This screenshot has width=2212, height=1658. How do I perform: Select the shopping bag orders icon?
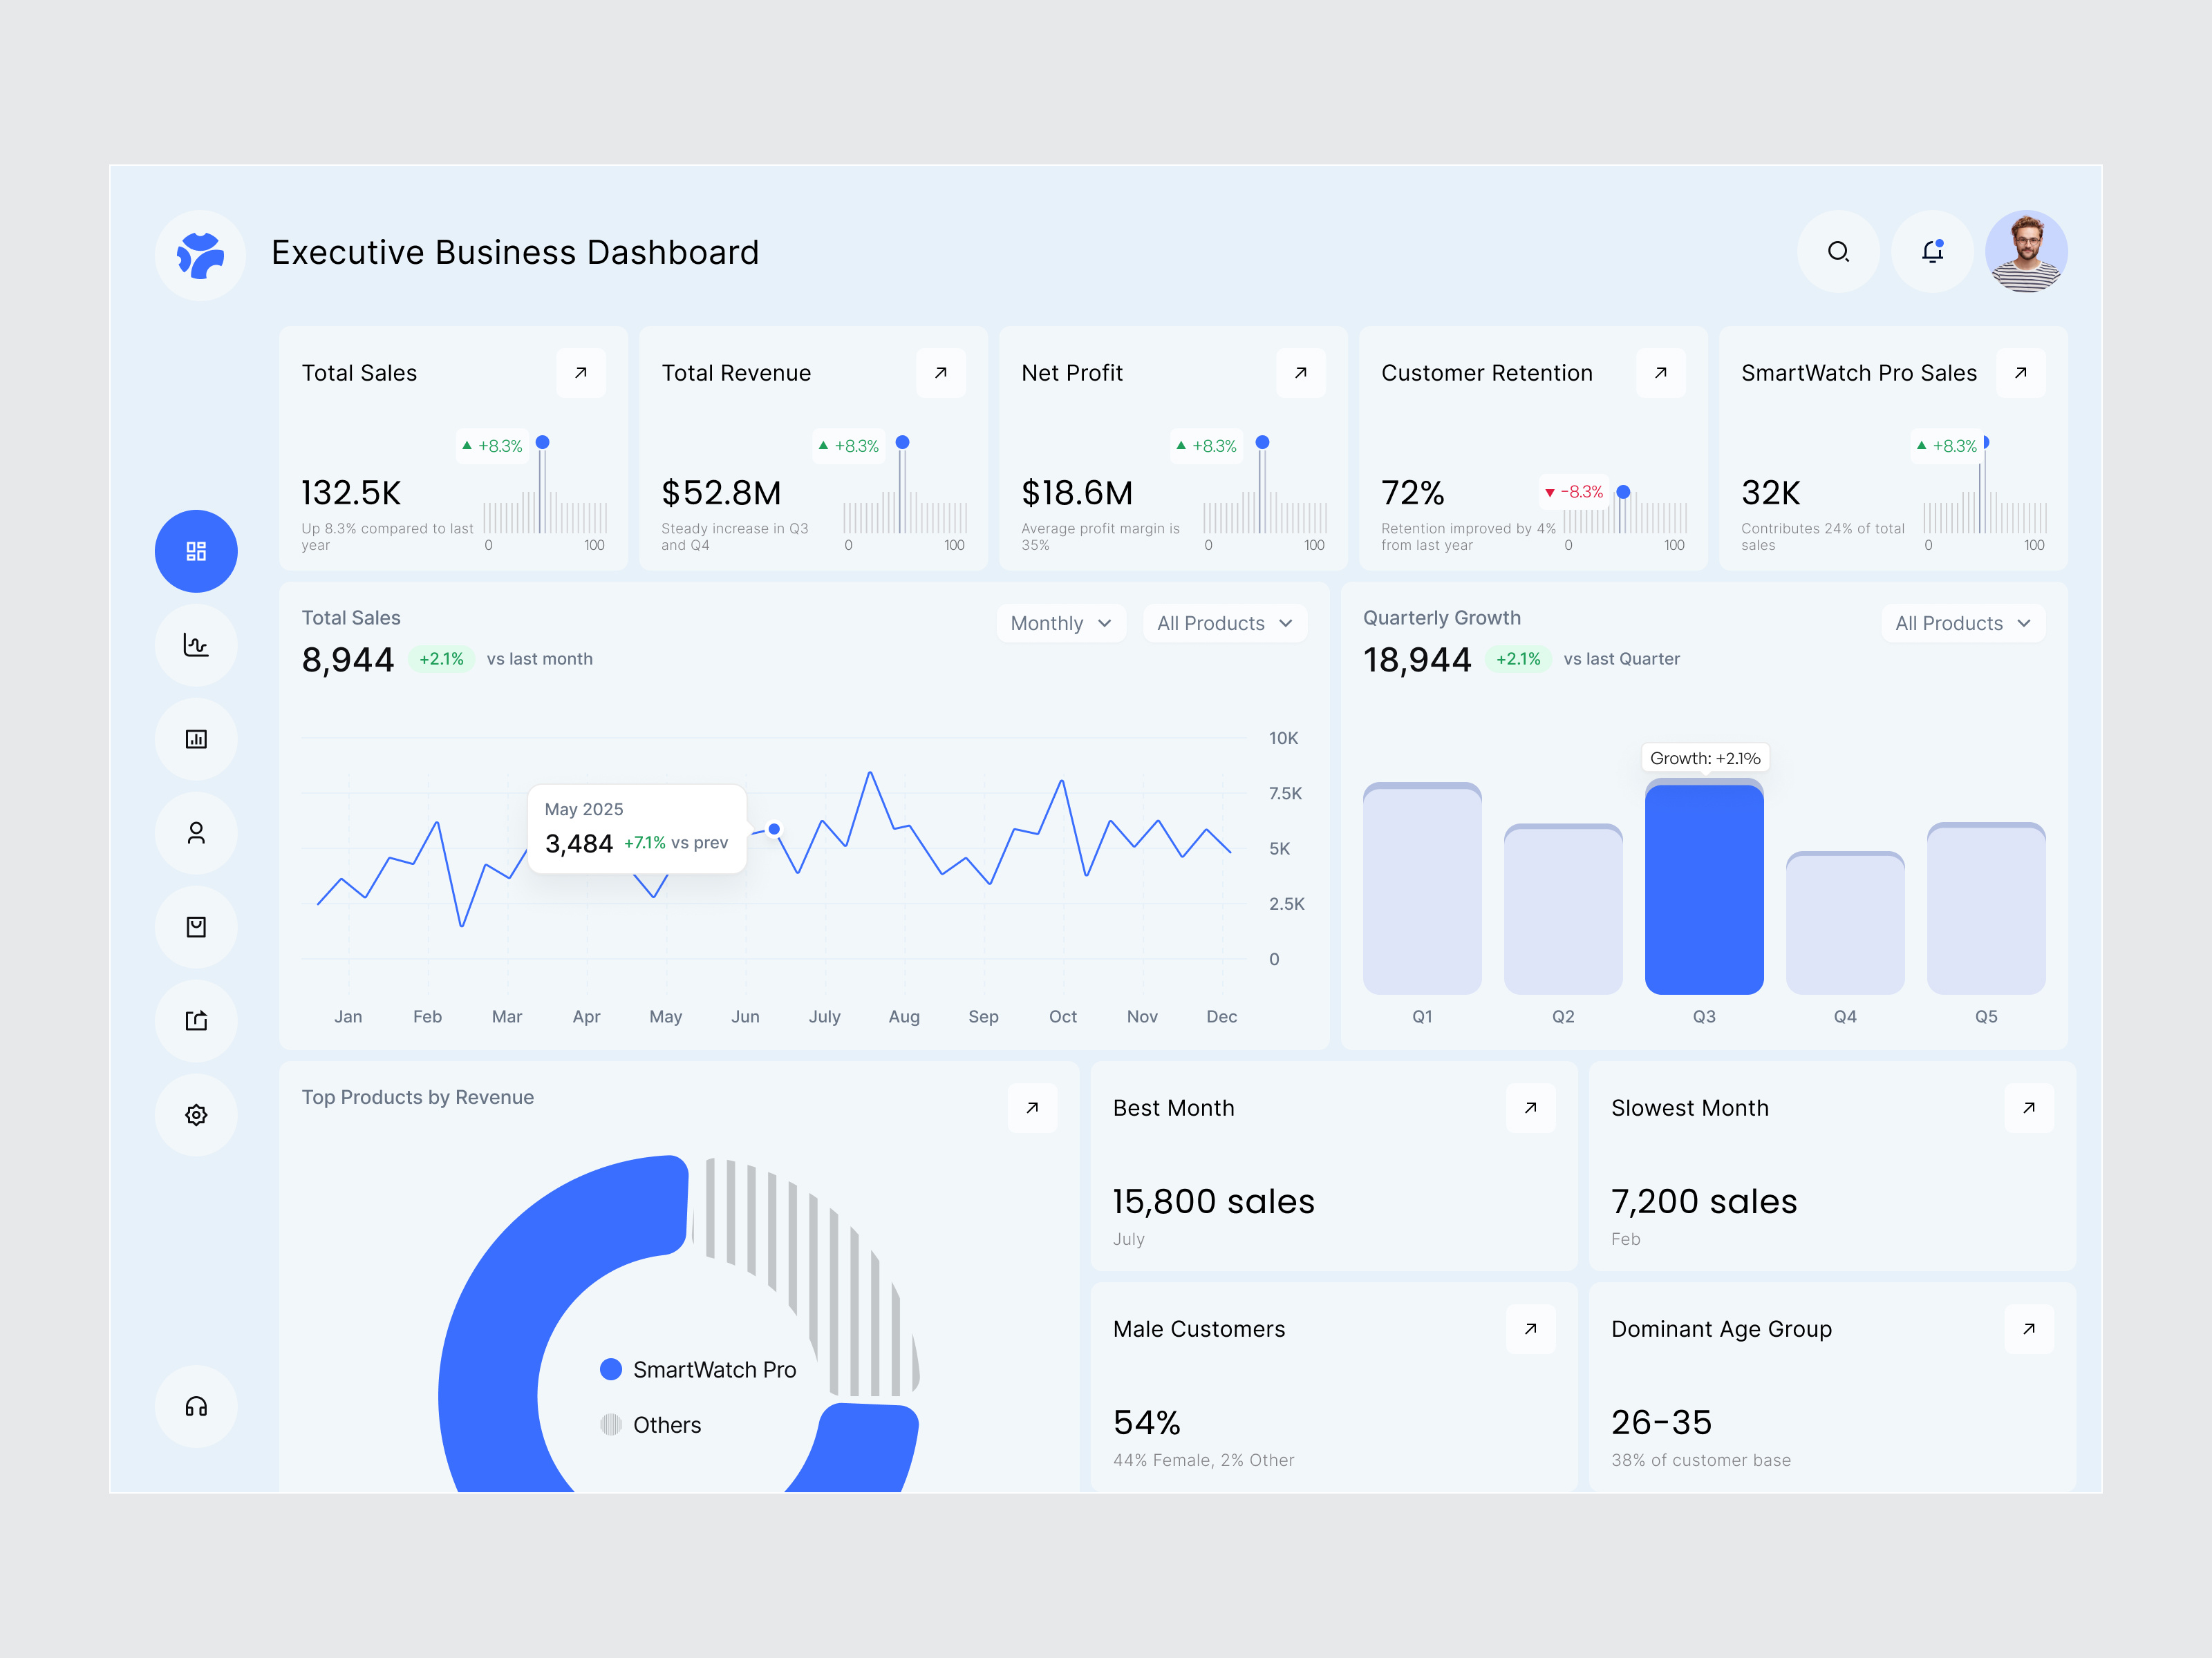(196, 926)
